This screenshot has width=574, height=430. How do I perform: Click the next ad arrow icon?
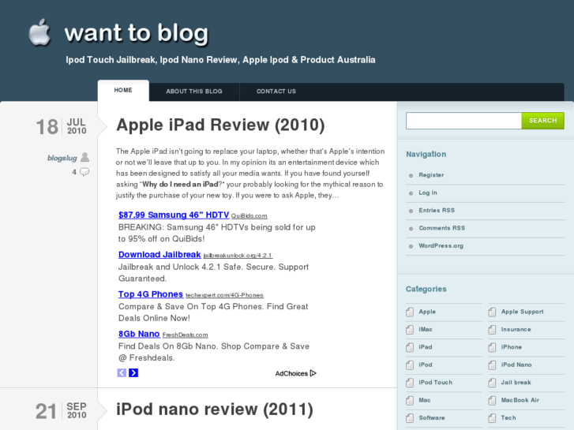click(133, 373)
